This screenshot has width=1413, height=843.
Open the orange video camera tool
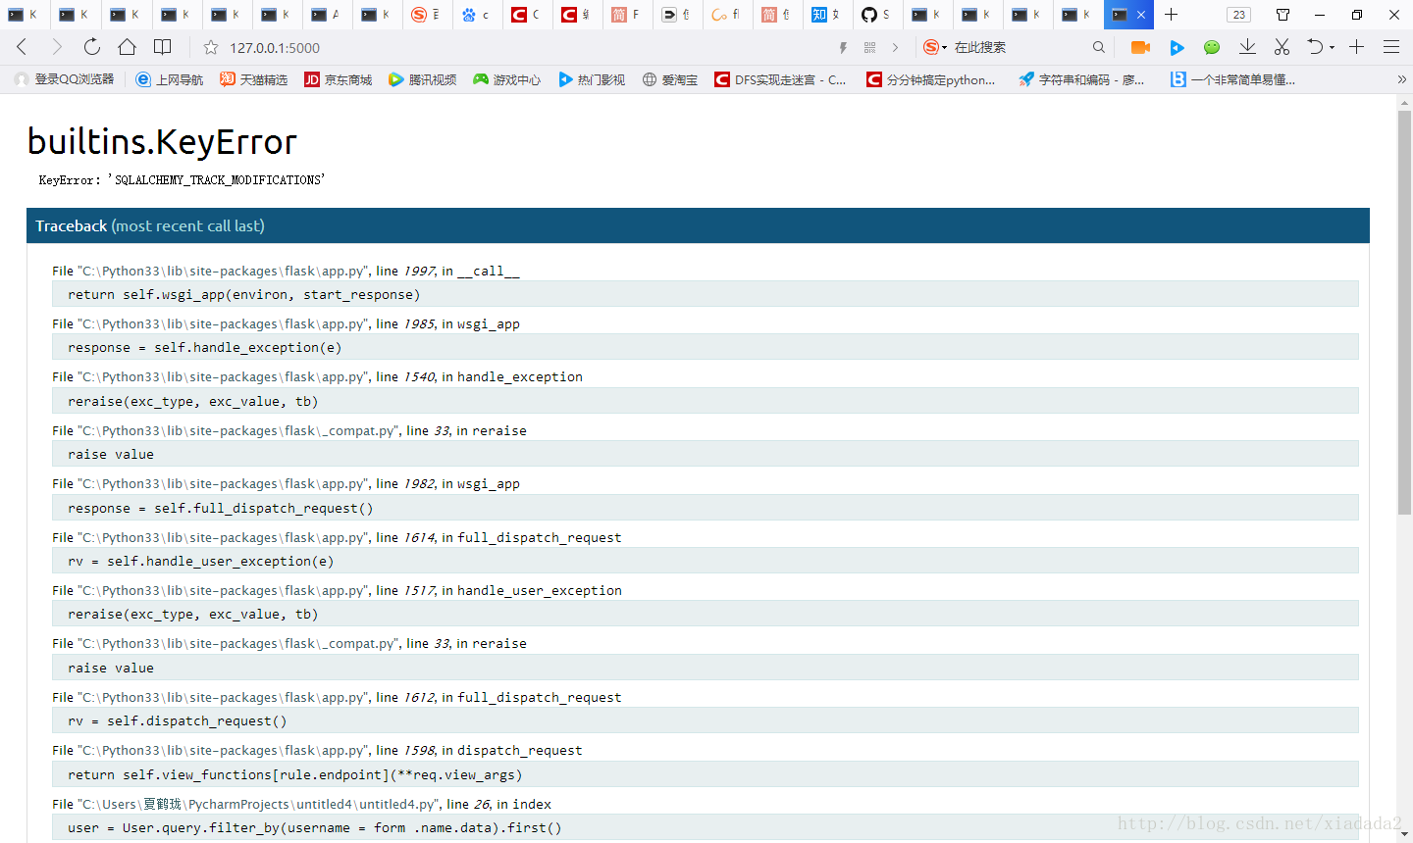[x=1140, y=47]
